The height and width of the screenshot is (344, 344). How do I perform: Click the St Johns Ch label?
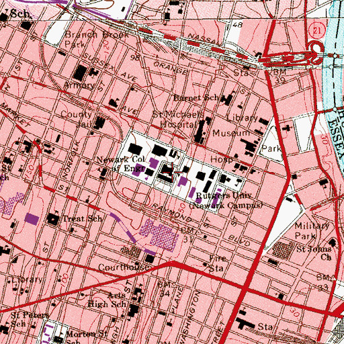click(x=314, y=253)
